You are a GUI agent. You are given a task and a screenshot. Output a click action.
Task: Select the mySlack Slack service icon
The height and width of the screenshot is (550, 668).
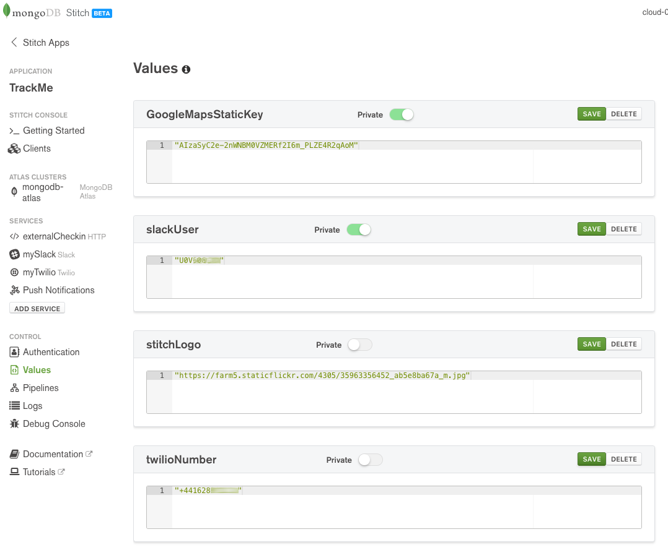[14, 254]
